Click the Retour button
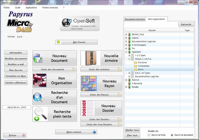Screen dimensions: 199x140 (x=15, y=135)
